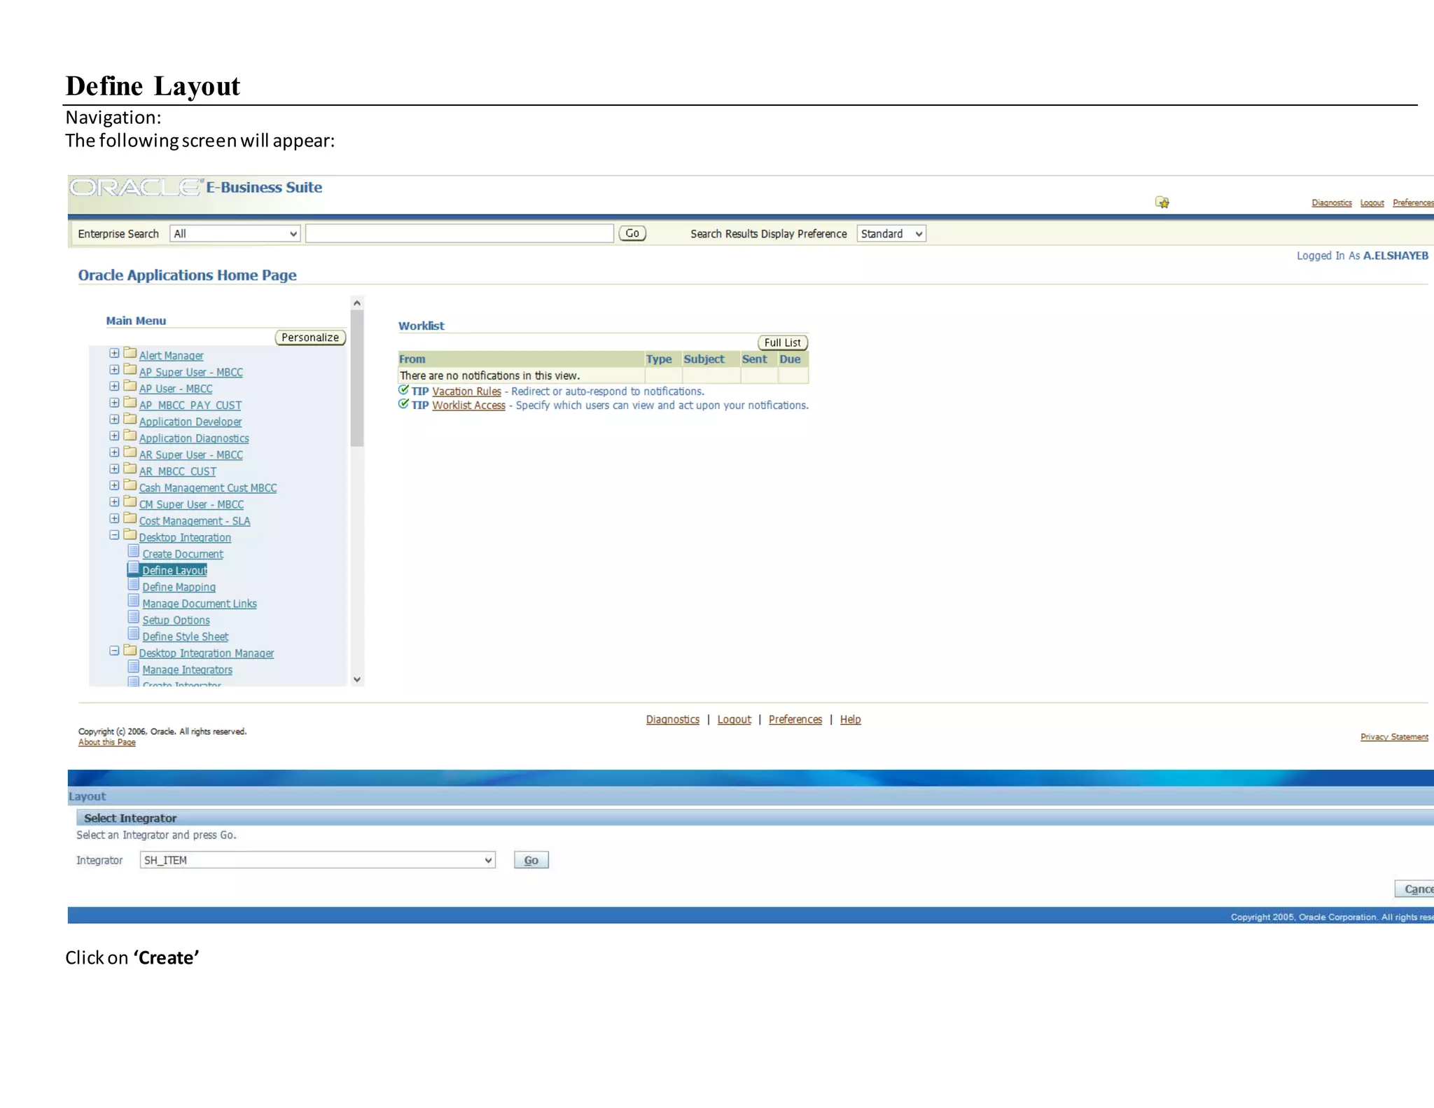
Task: Click the Vacation Rules link
Action: coord(467,392)
